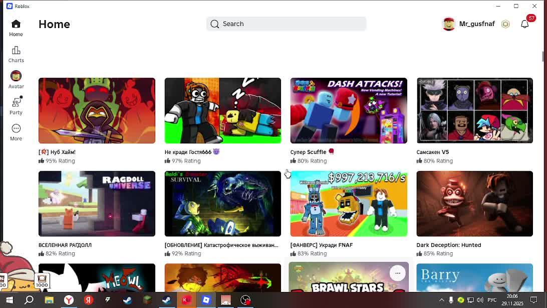Open the Charts sidebar icon
The width and height of the screenshot is (547, 308).
click(16, 50)
